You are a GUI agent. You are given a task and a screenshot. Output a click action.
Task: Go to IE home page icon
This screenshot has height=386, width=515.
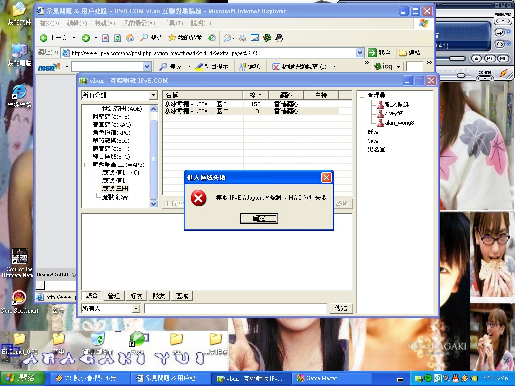(x=130, y=38)
